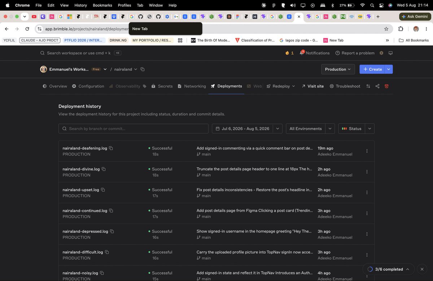Click the Apple menu logo

click(7, 5)
